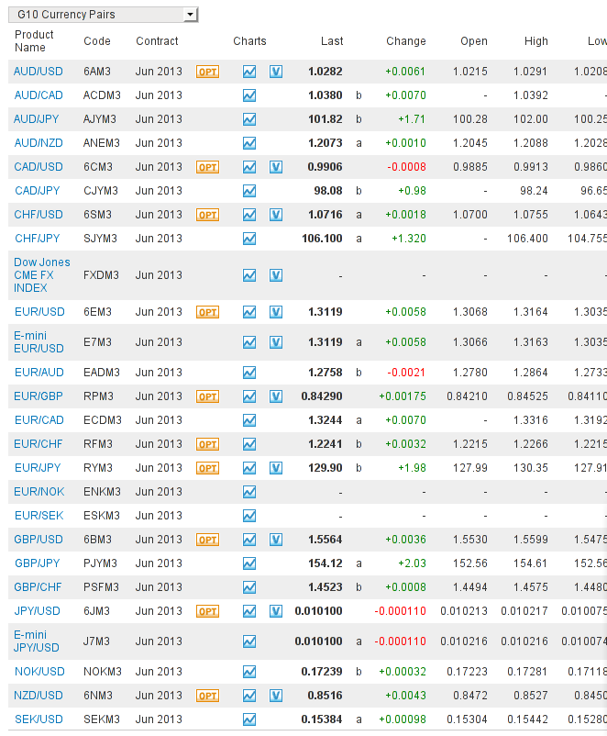607x736 pixels.
Task: Open the CHF/JPY product link
Action: point(37,239)
